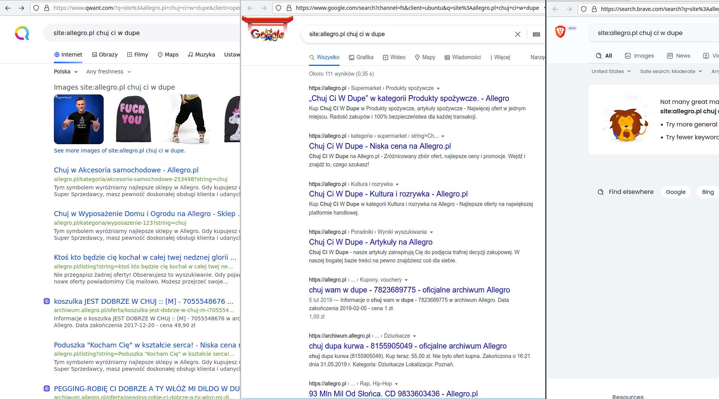Click the purple icon beside PEGGING-ROBIĘ result
The height and width of the screenshot is (399, 719).
click(47, 388)
